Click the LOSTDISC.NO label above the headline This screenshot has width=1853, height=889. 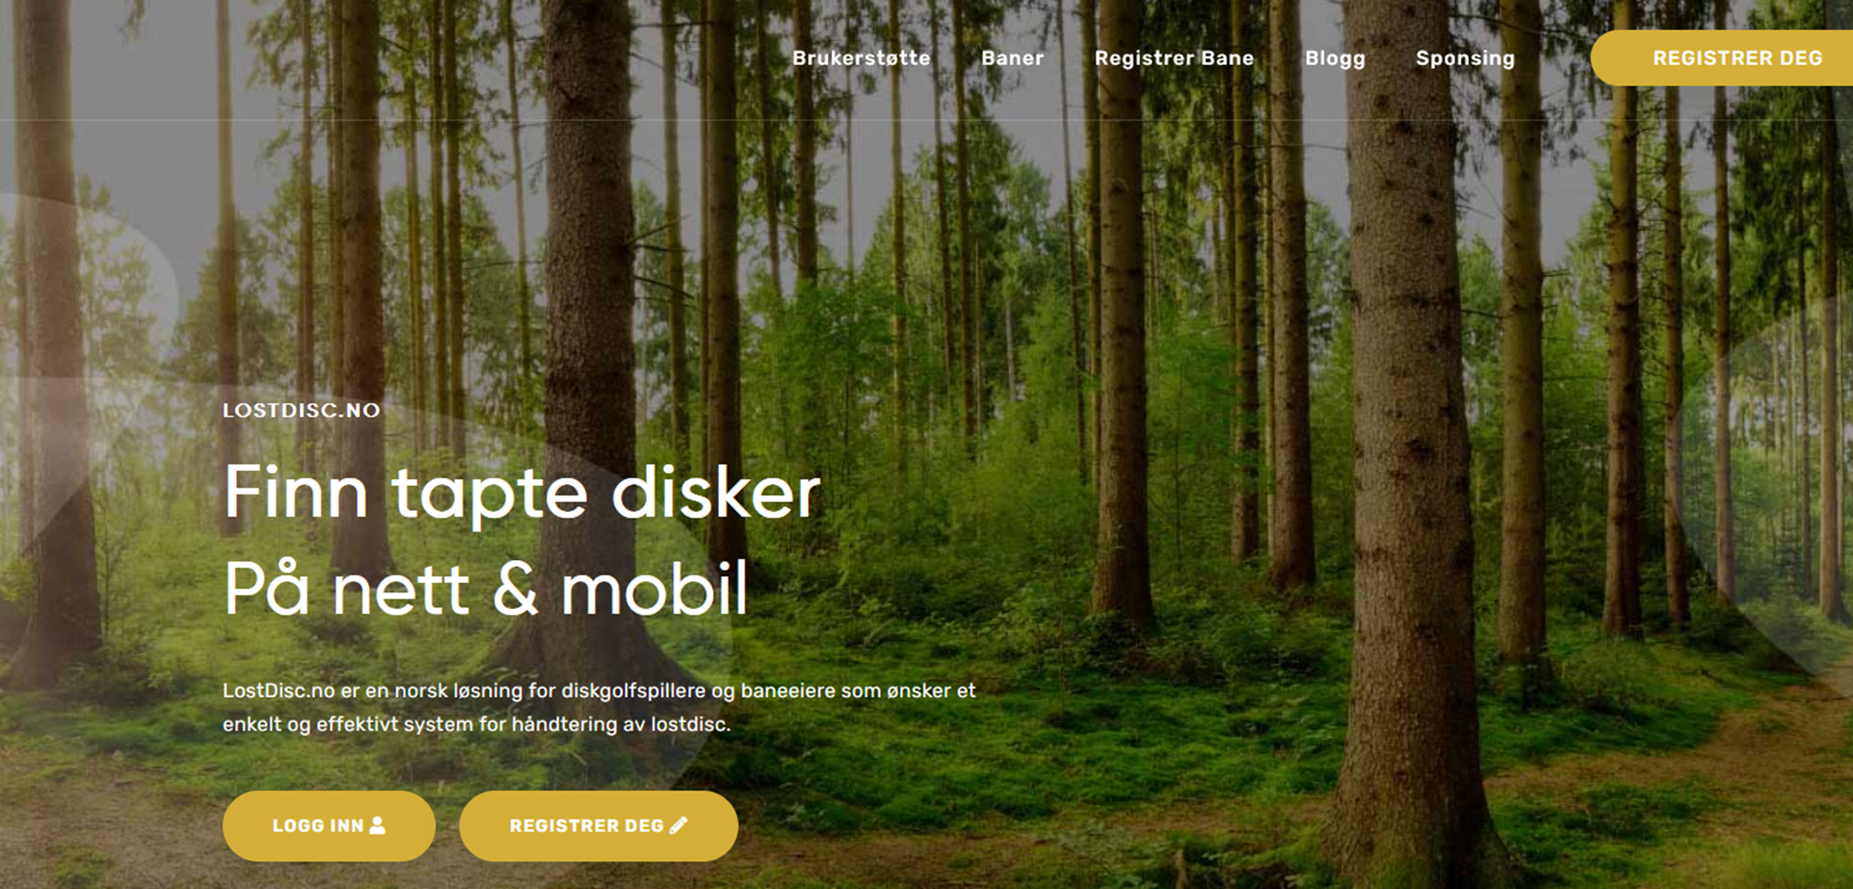point(302,410)
